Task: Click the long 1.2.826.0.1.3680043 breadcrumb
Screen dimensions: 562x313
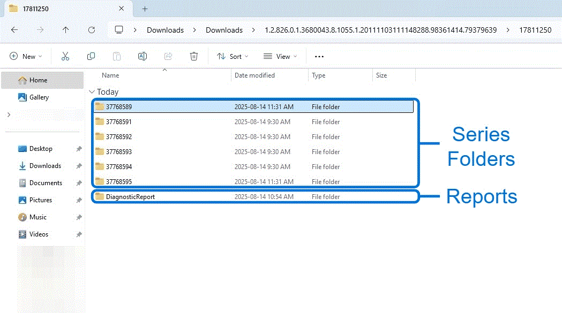Action: coord(380,30)
